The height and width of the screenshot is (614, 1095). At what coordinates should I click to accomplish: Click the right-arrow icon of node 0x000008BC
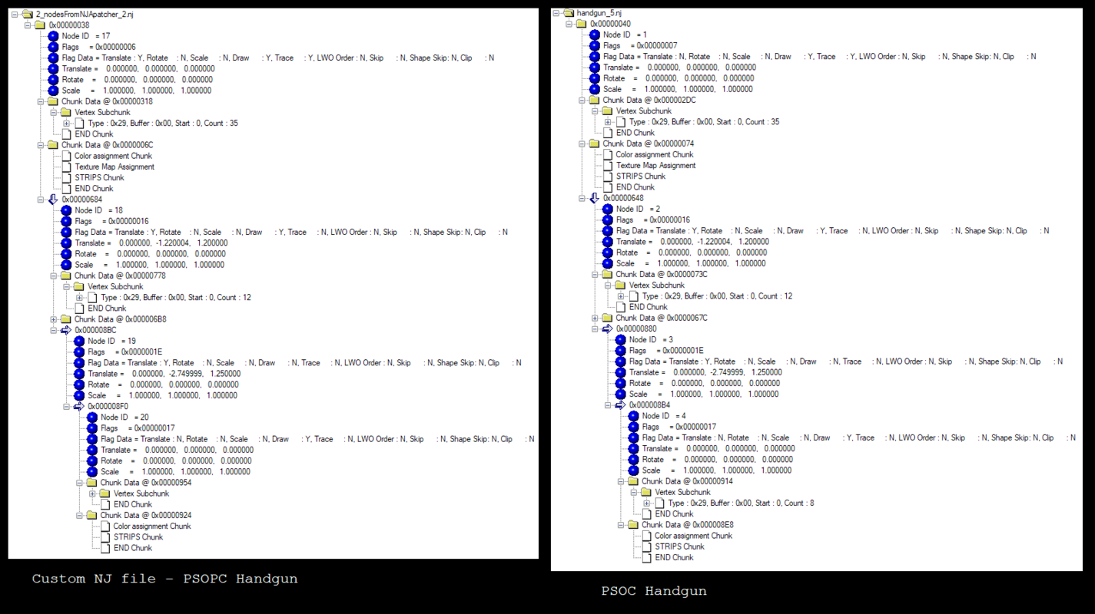[x=66, y=330]
